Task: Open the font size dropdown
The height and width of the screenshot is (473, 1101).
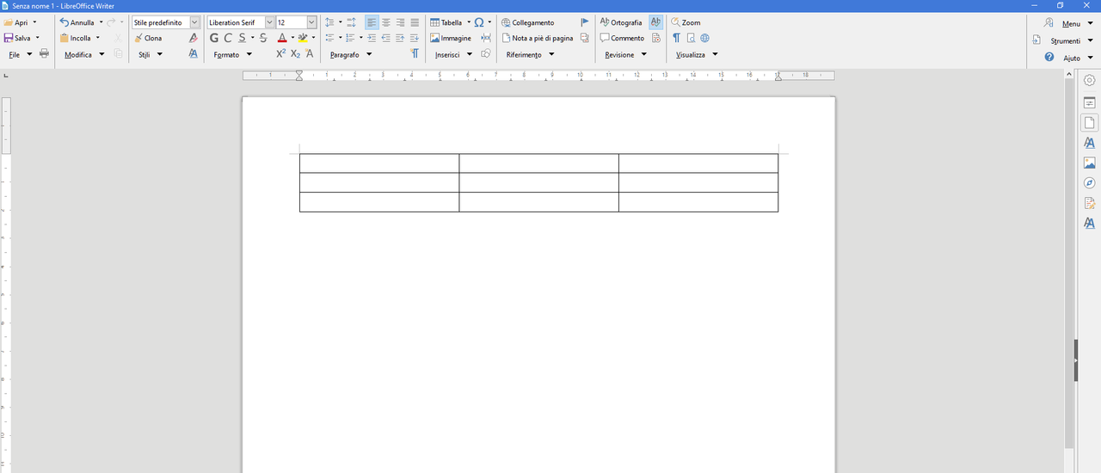Action: coord(311,22)
